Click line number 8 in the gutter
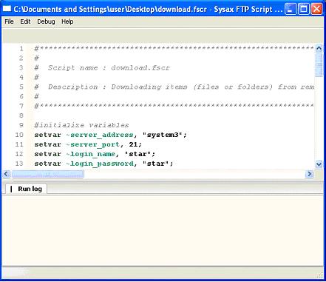Screen dimensions: 326x282 (x=21, y=115)
